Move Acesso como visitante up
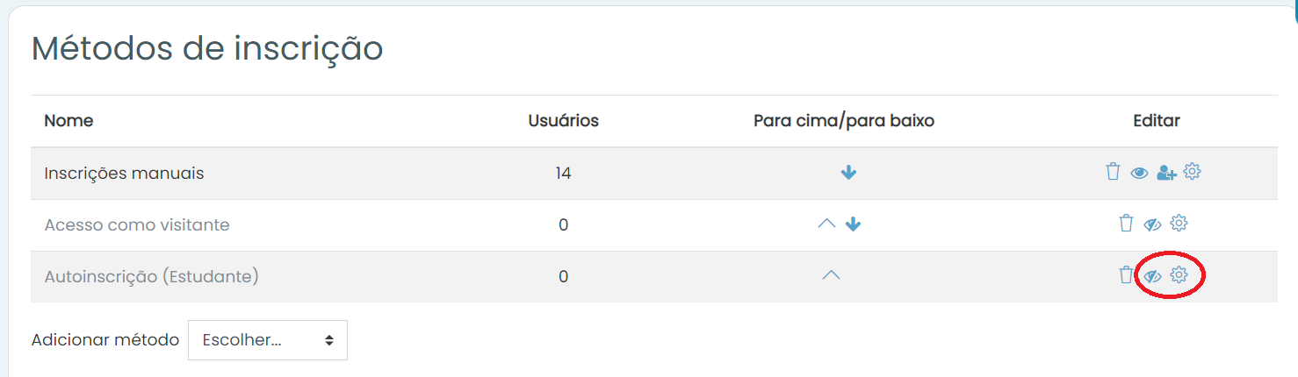This screenshot has height=377, width=1298. point(826,224)
